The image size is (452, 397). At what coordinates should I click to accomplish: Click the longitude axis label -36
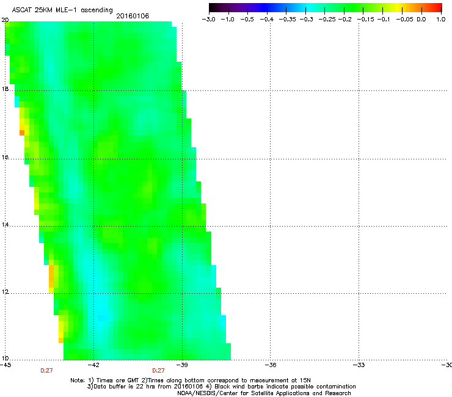point(271,365)
